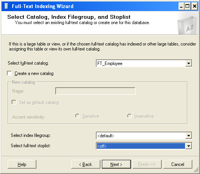The height and width of the screenshot is (174, 200).
Task: Go Back to the previous step
Action: coord(86,164)
